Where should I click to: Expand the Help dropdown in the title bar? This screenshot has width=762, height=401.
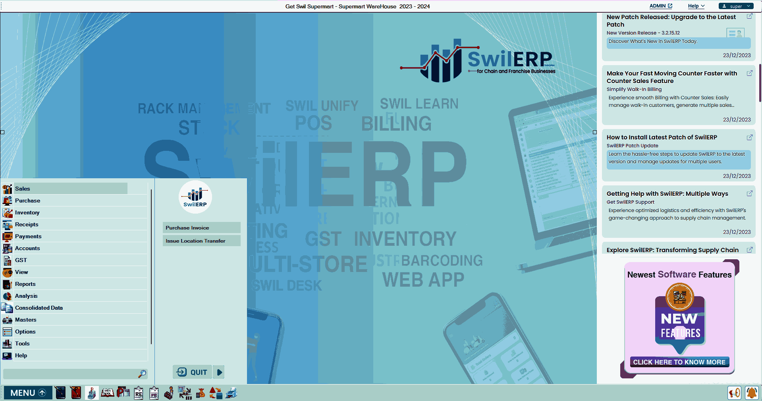pyautogui.click(x=695, y=6)
